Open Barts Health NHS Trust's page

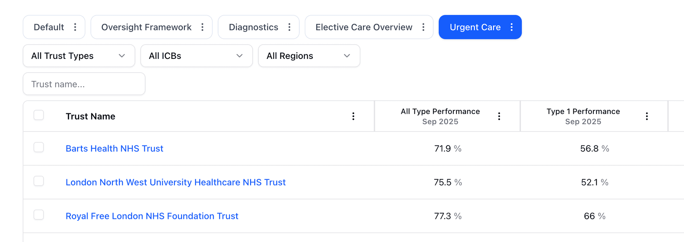(x=114, y=148)
